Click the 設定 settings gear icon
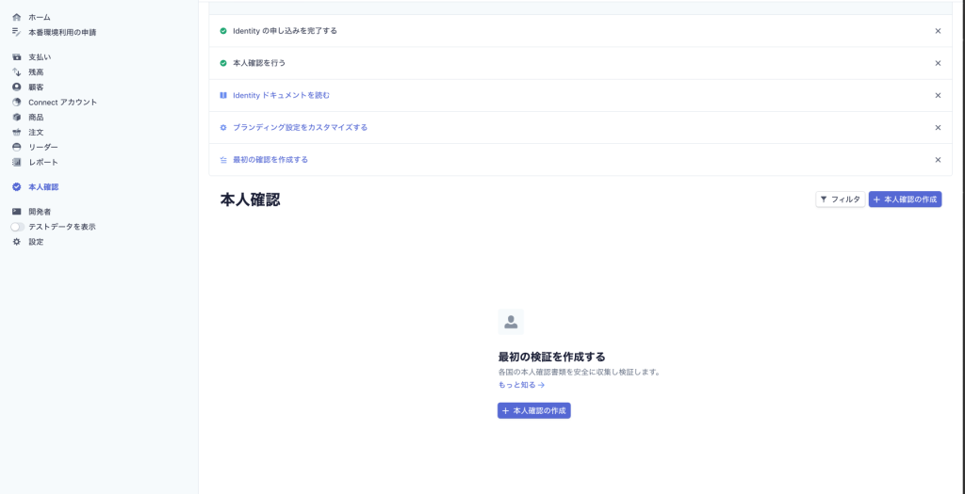Image resolution: width=965 pixels, height=494 pixels. [x=16, y=242]
